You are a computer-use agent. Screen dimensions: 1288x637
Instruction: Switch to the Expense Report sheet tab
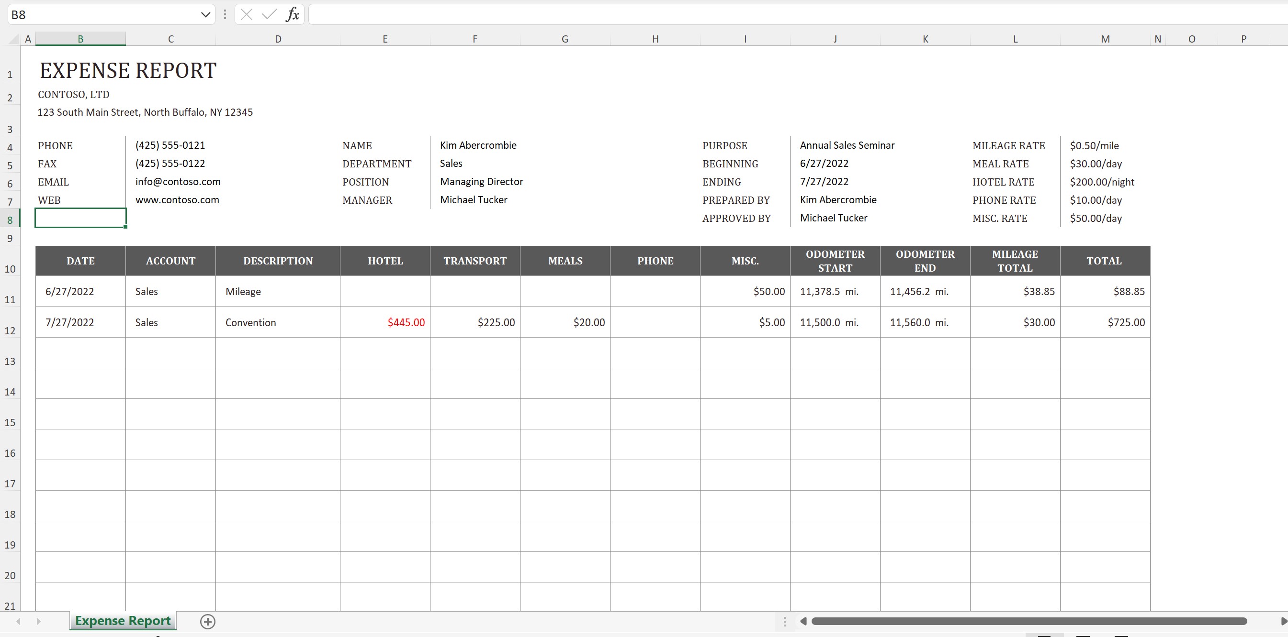pyautogui.click(x=123, y=621)
